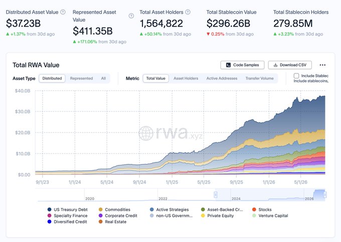Viewport: 341px width, 242px height.
Task: Click the $40.0B y-axis label
Action: tap(23, 90)
